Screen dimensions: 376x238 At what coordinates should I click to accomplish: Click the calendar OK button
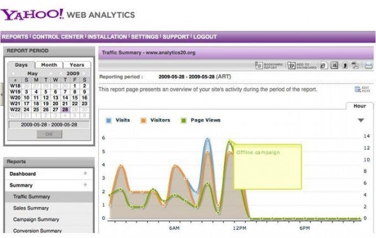pyautogui.click(x=49, y=134)
